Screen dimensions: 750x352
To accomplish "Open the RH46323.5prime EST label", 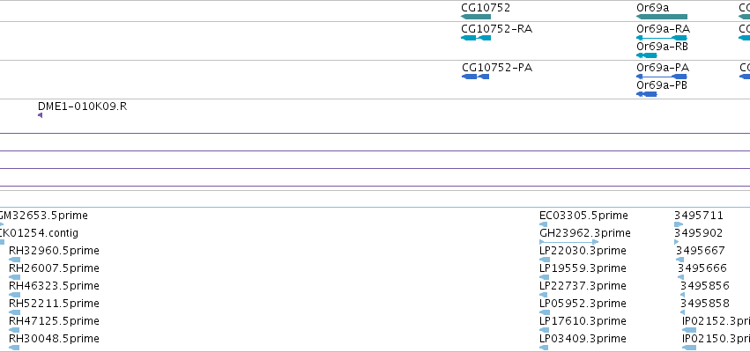I will (54, 286).
